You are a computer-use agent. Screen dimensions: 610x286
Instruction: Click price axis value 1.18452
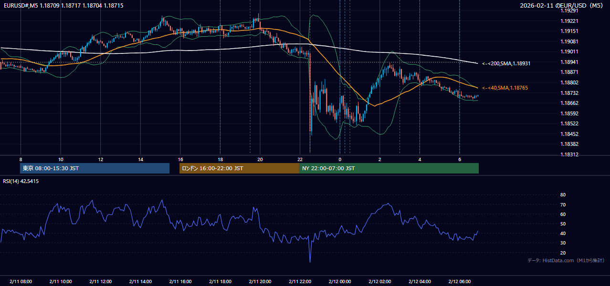[569, 134]
